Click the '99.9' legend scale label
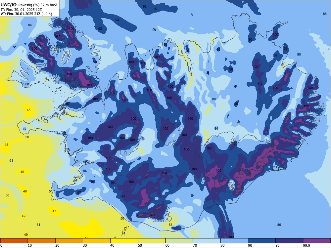 (x=306, y=245)
